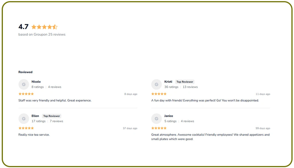Click the five-star row on Kristi's review

[x=159, y=94]
